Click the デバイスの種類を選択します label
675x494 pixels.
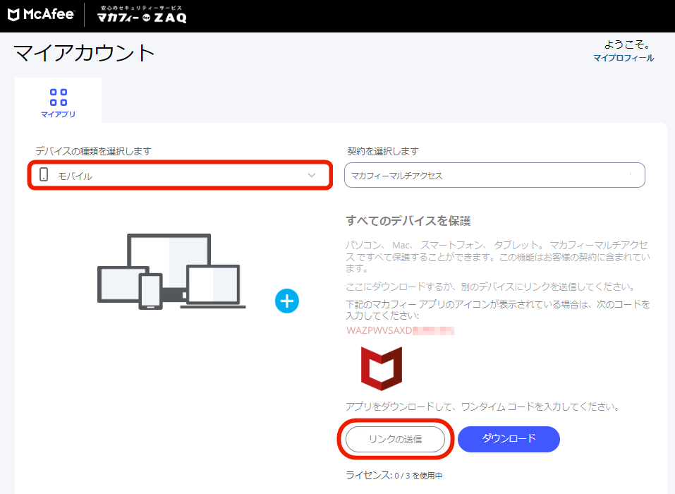[x=93, y=151]
